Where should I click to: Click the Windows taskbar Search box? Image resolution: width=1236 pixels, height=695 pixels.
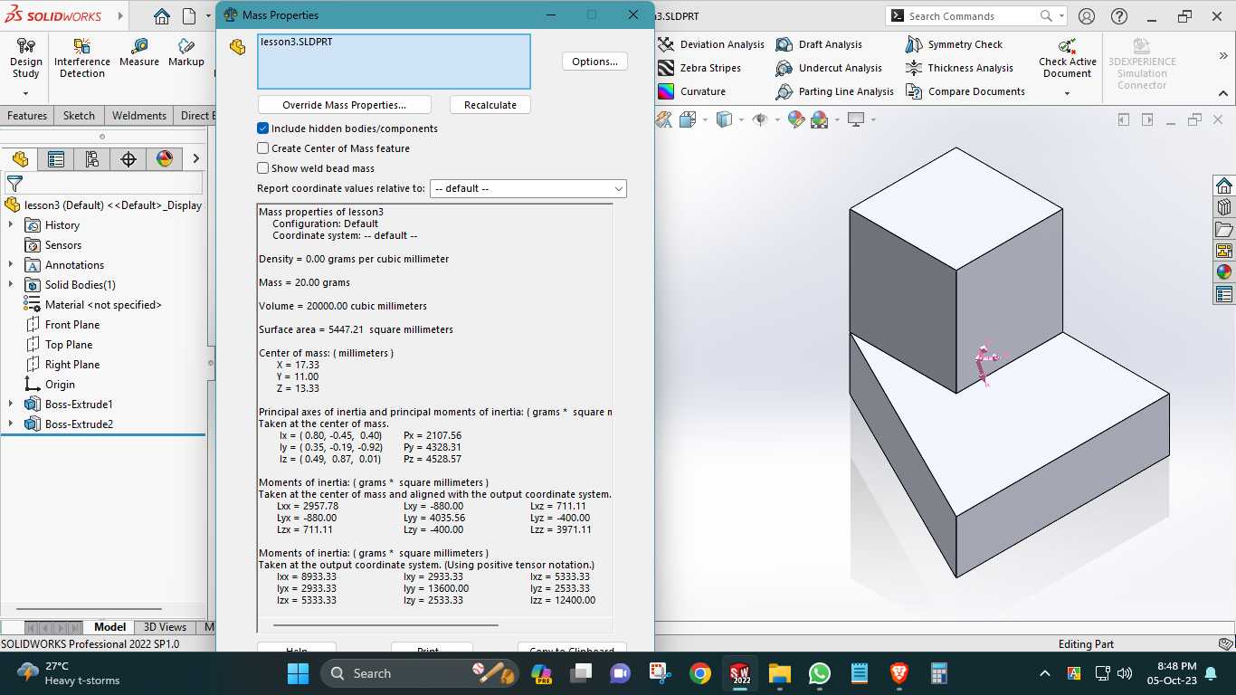(x=420, y=673)
